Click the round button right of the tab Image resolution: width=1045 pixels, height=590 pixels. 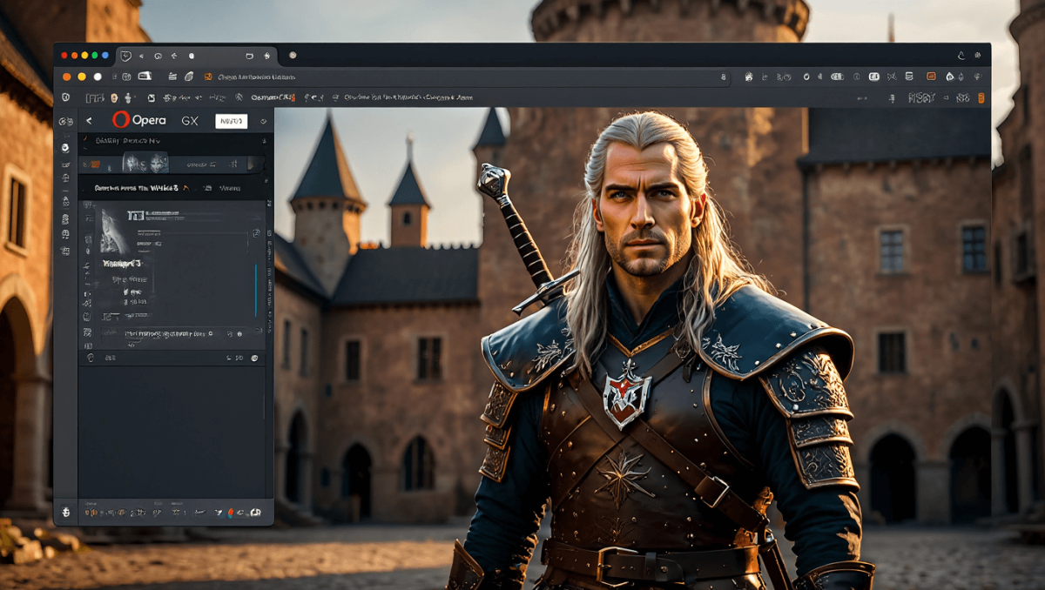[293, 56]
